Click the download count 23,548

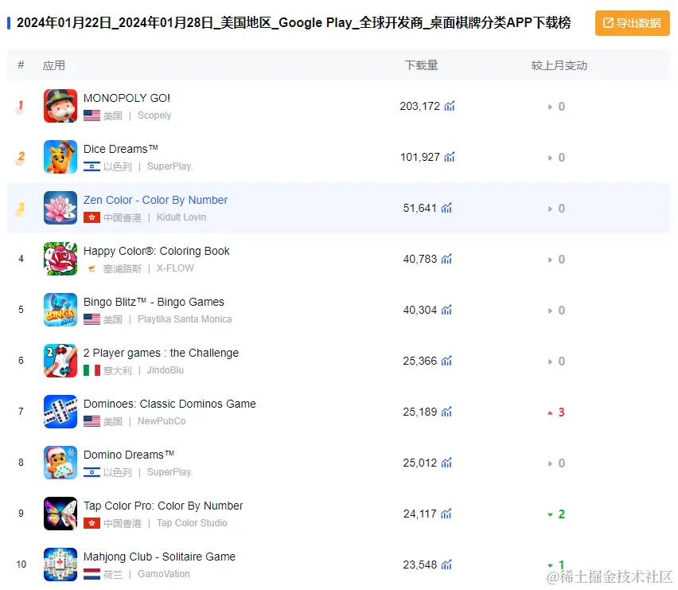pos(420,565)
